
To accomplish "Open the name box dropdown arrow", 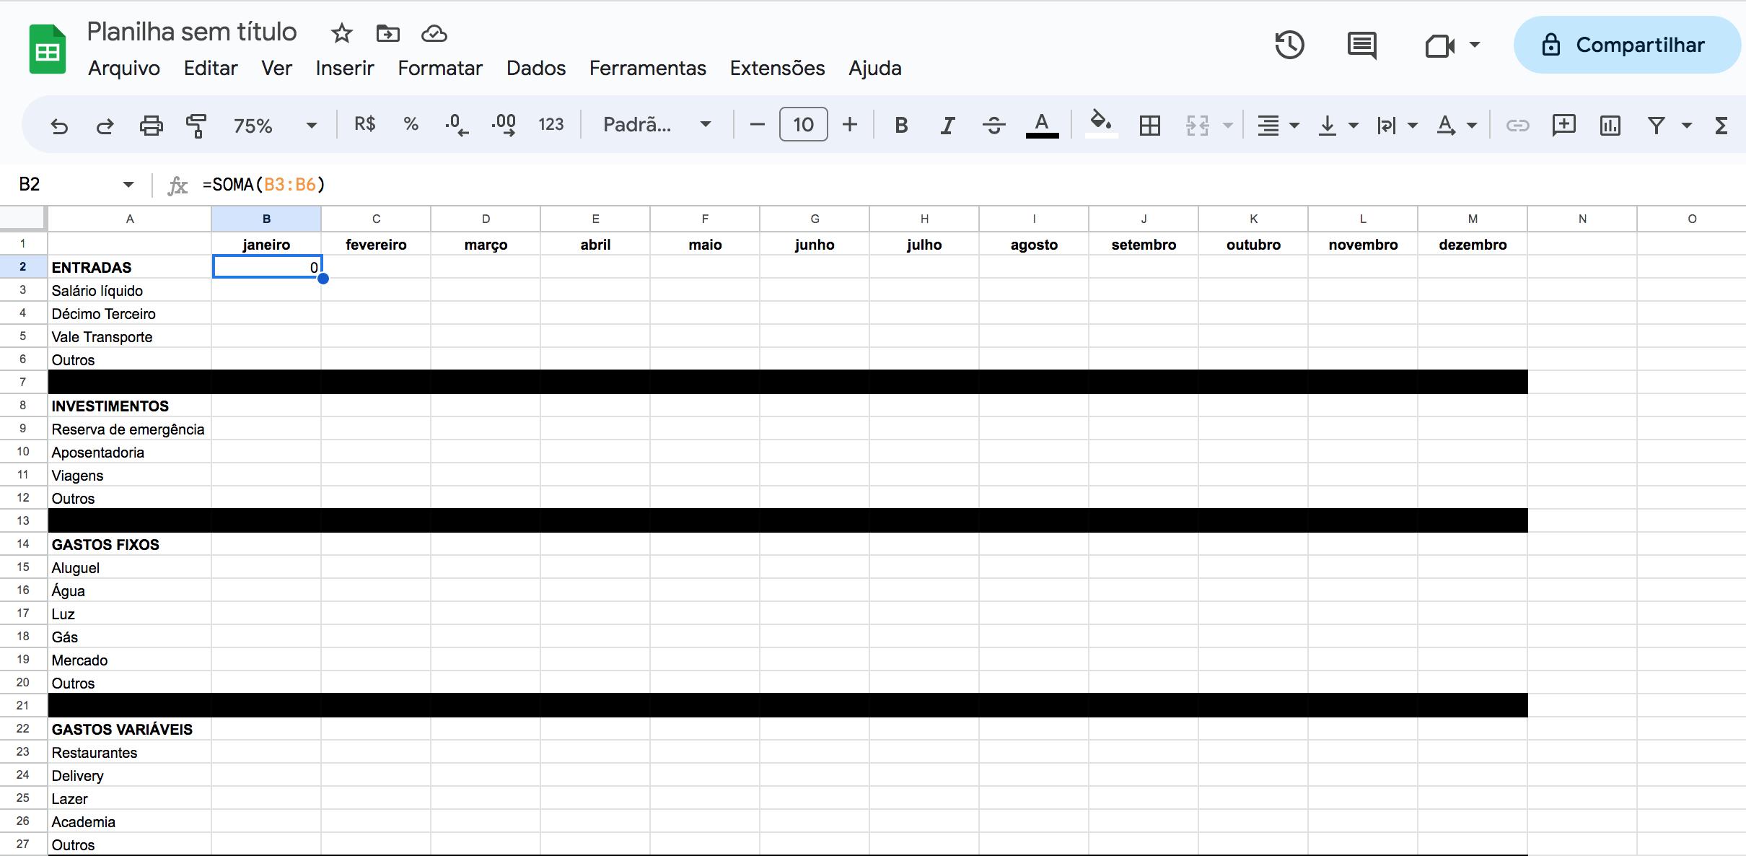I will (x=128, y=185).
